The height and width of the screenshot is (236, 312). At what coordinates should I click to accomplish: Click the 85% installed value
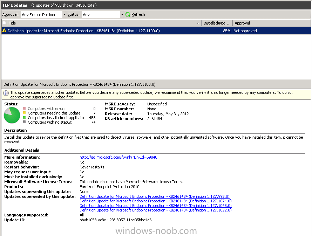(227, 31)
